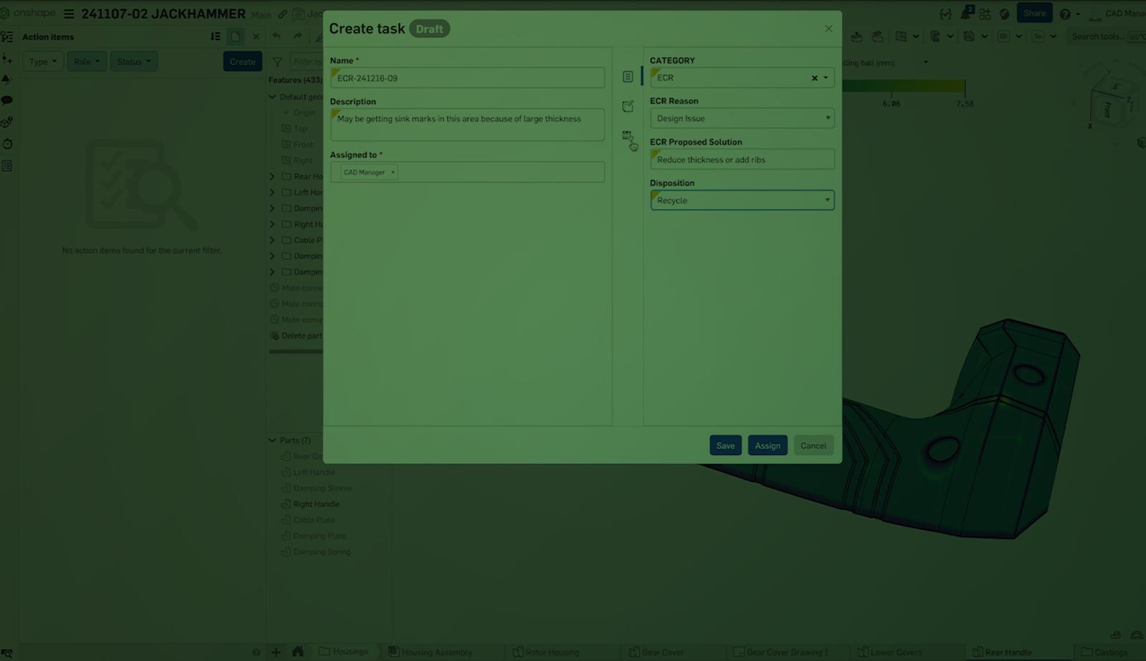Click the undo arrow icon
The width and height of the screenshot is (1146, 661).
pyautogui.click(x=276, y=35)
